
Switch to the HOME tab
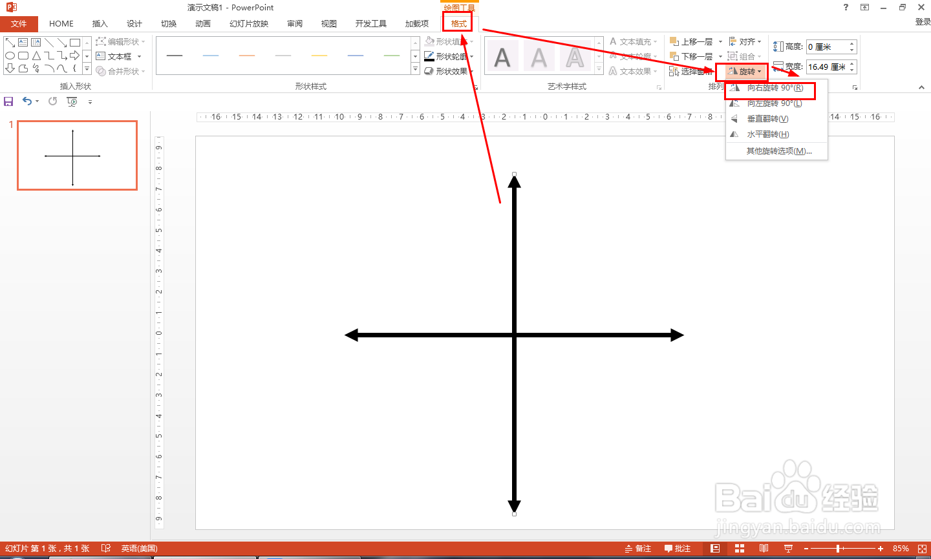pyautogui.click(x=61, y=24)
